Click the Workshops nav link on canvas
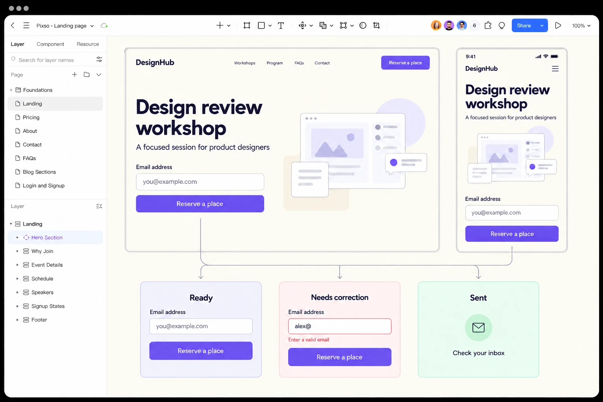Image resolution: width=603 pixels, height=402 pixels. point(245,63)
